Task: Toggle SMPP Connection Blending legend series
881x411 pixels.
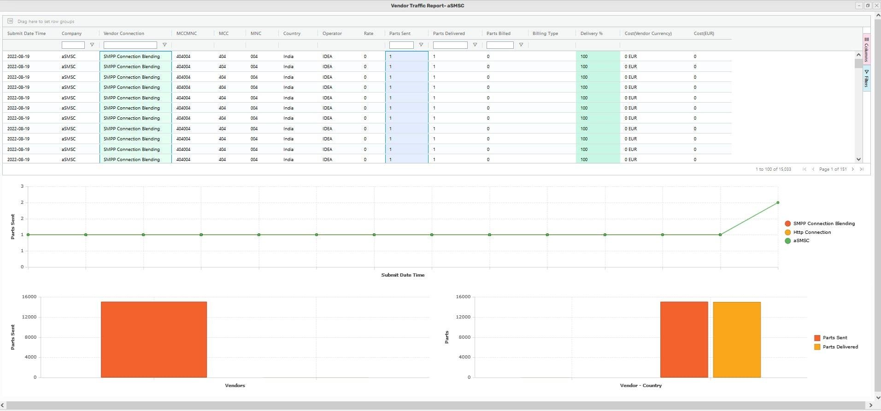Action: 787,224
